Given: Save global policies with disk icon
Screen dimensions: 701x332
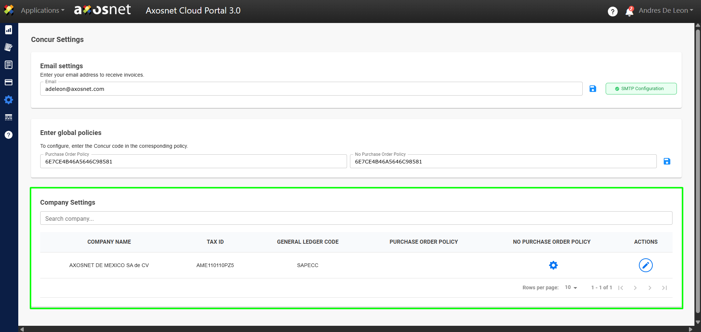Looking at the screenshot, I should 667,161.
